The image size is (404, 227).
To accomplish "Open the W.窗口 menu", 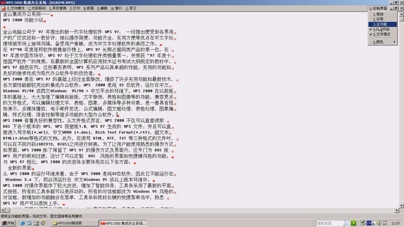I will click(116, 8).
